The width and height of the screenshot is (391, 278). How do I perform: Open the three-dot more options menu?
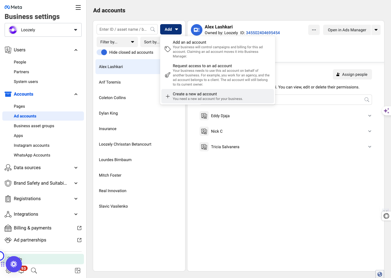click(314, 30)
